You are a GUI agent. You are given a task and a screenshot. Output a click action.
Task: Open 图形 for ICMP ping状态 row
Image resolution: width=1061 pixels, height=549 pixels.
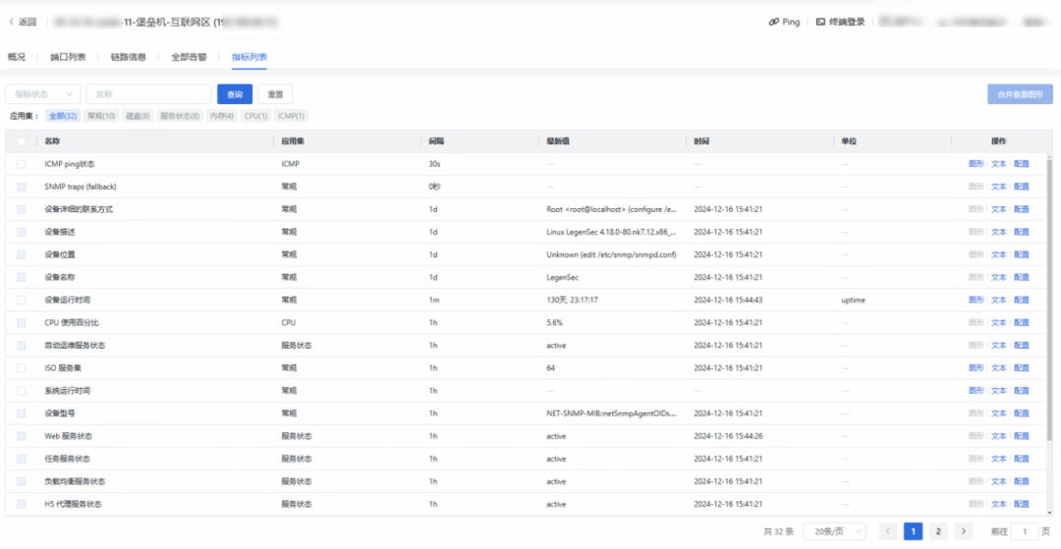[977, 164]
